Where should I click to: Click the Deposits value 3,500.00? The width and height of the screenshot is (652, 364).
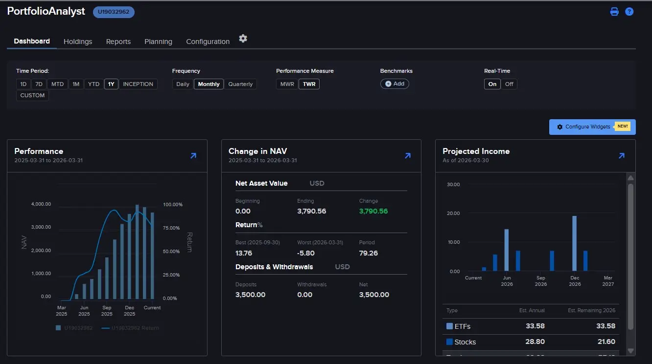click(251, 295)
